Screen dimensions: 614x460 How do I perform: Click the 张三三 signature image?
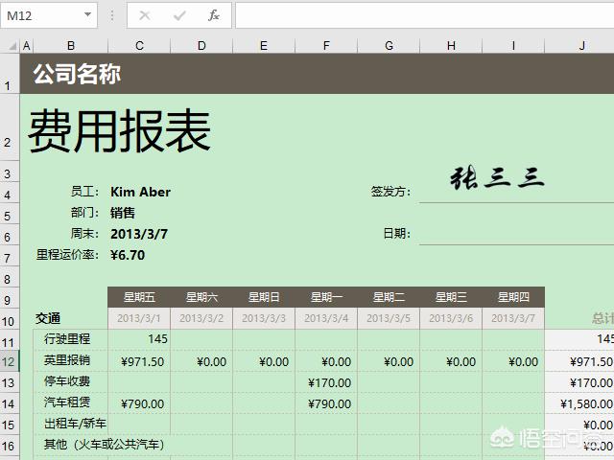pos(497,177)
